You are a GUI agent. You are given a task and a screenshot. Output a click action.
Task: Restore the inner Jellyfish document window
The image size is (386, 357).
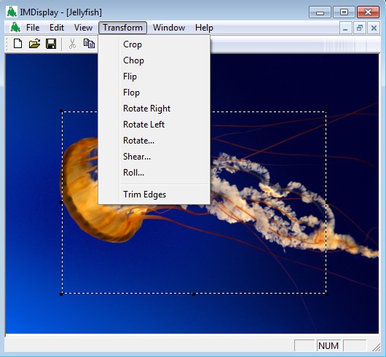pos(359,28)
